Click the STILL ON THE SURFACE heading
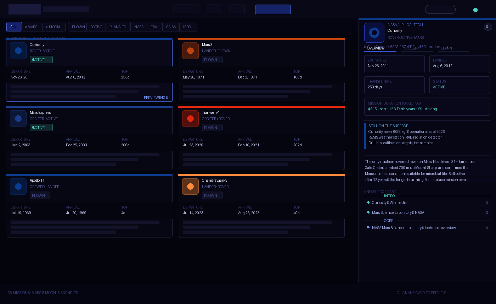 click(388, 126)
